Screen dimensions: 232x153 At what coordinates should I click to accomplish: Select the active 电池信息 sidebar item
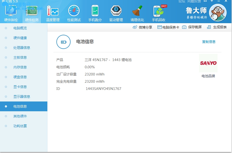pyautogui.click(x=24, y=106)
